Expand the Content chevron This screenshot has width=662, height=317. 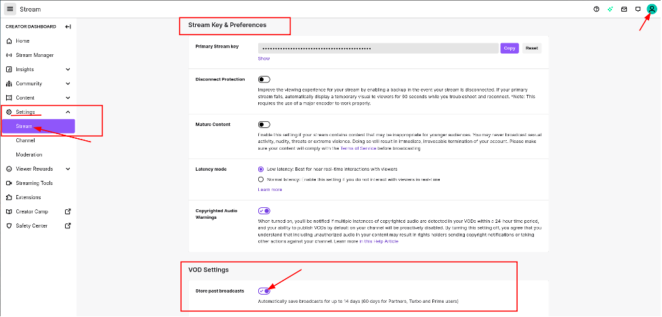coord(68,98)
